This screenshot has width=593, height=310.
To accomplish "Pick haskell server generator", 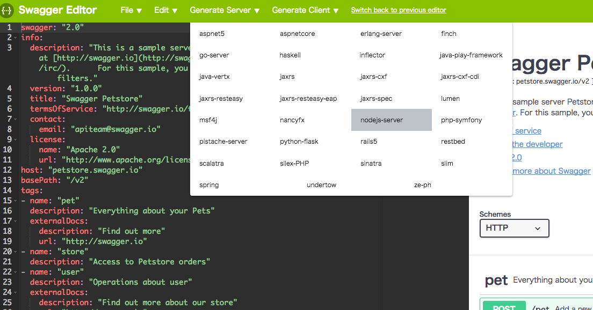I will (290, 55).
